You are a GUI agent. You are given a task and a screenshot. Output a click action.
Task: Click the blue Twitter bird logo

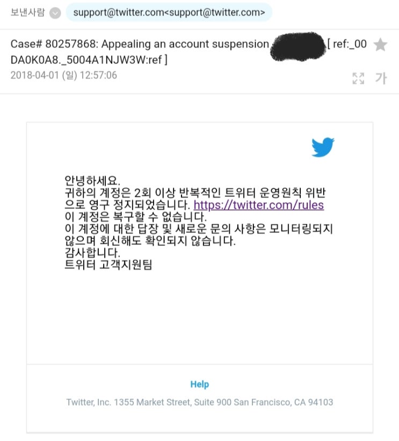point(323,147)
